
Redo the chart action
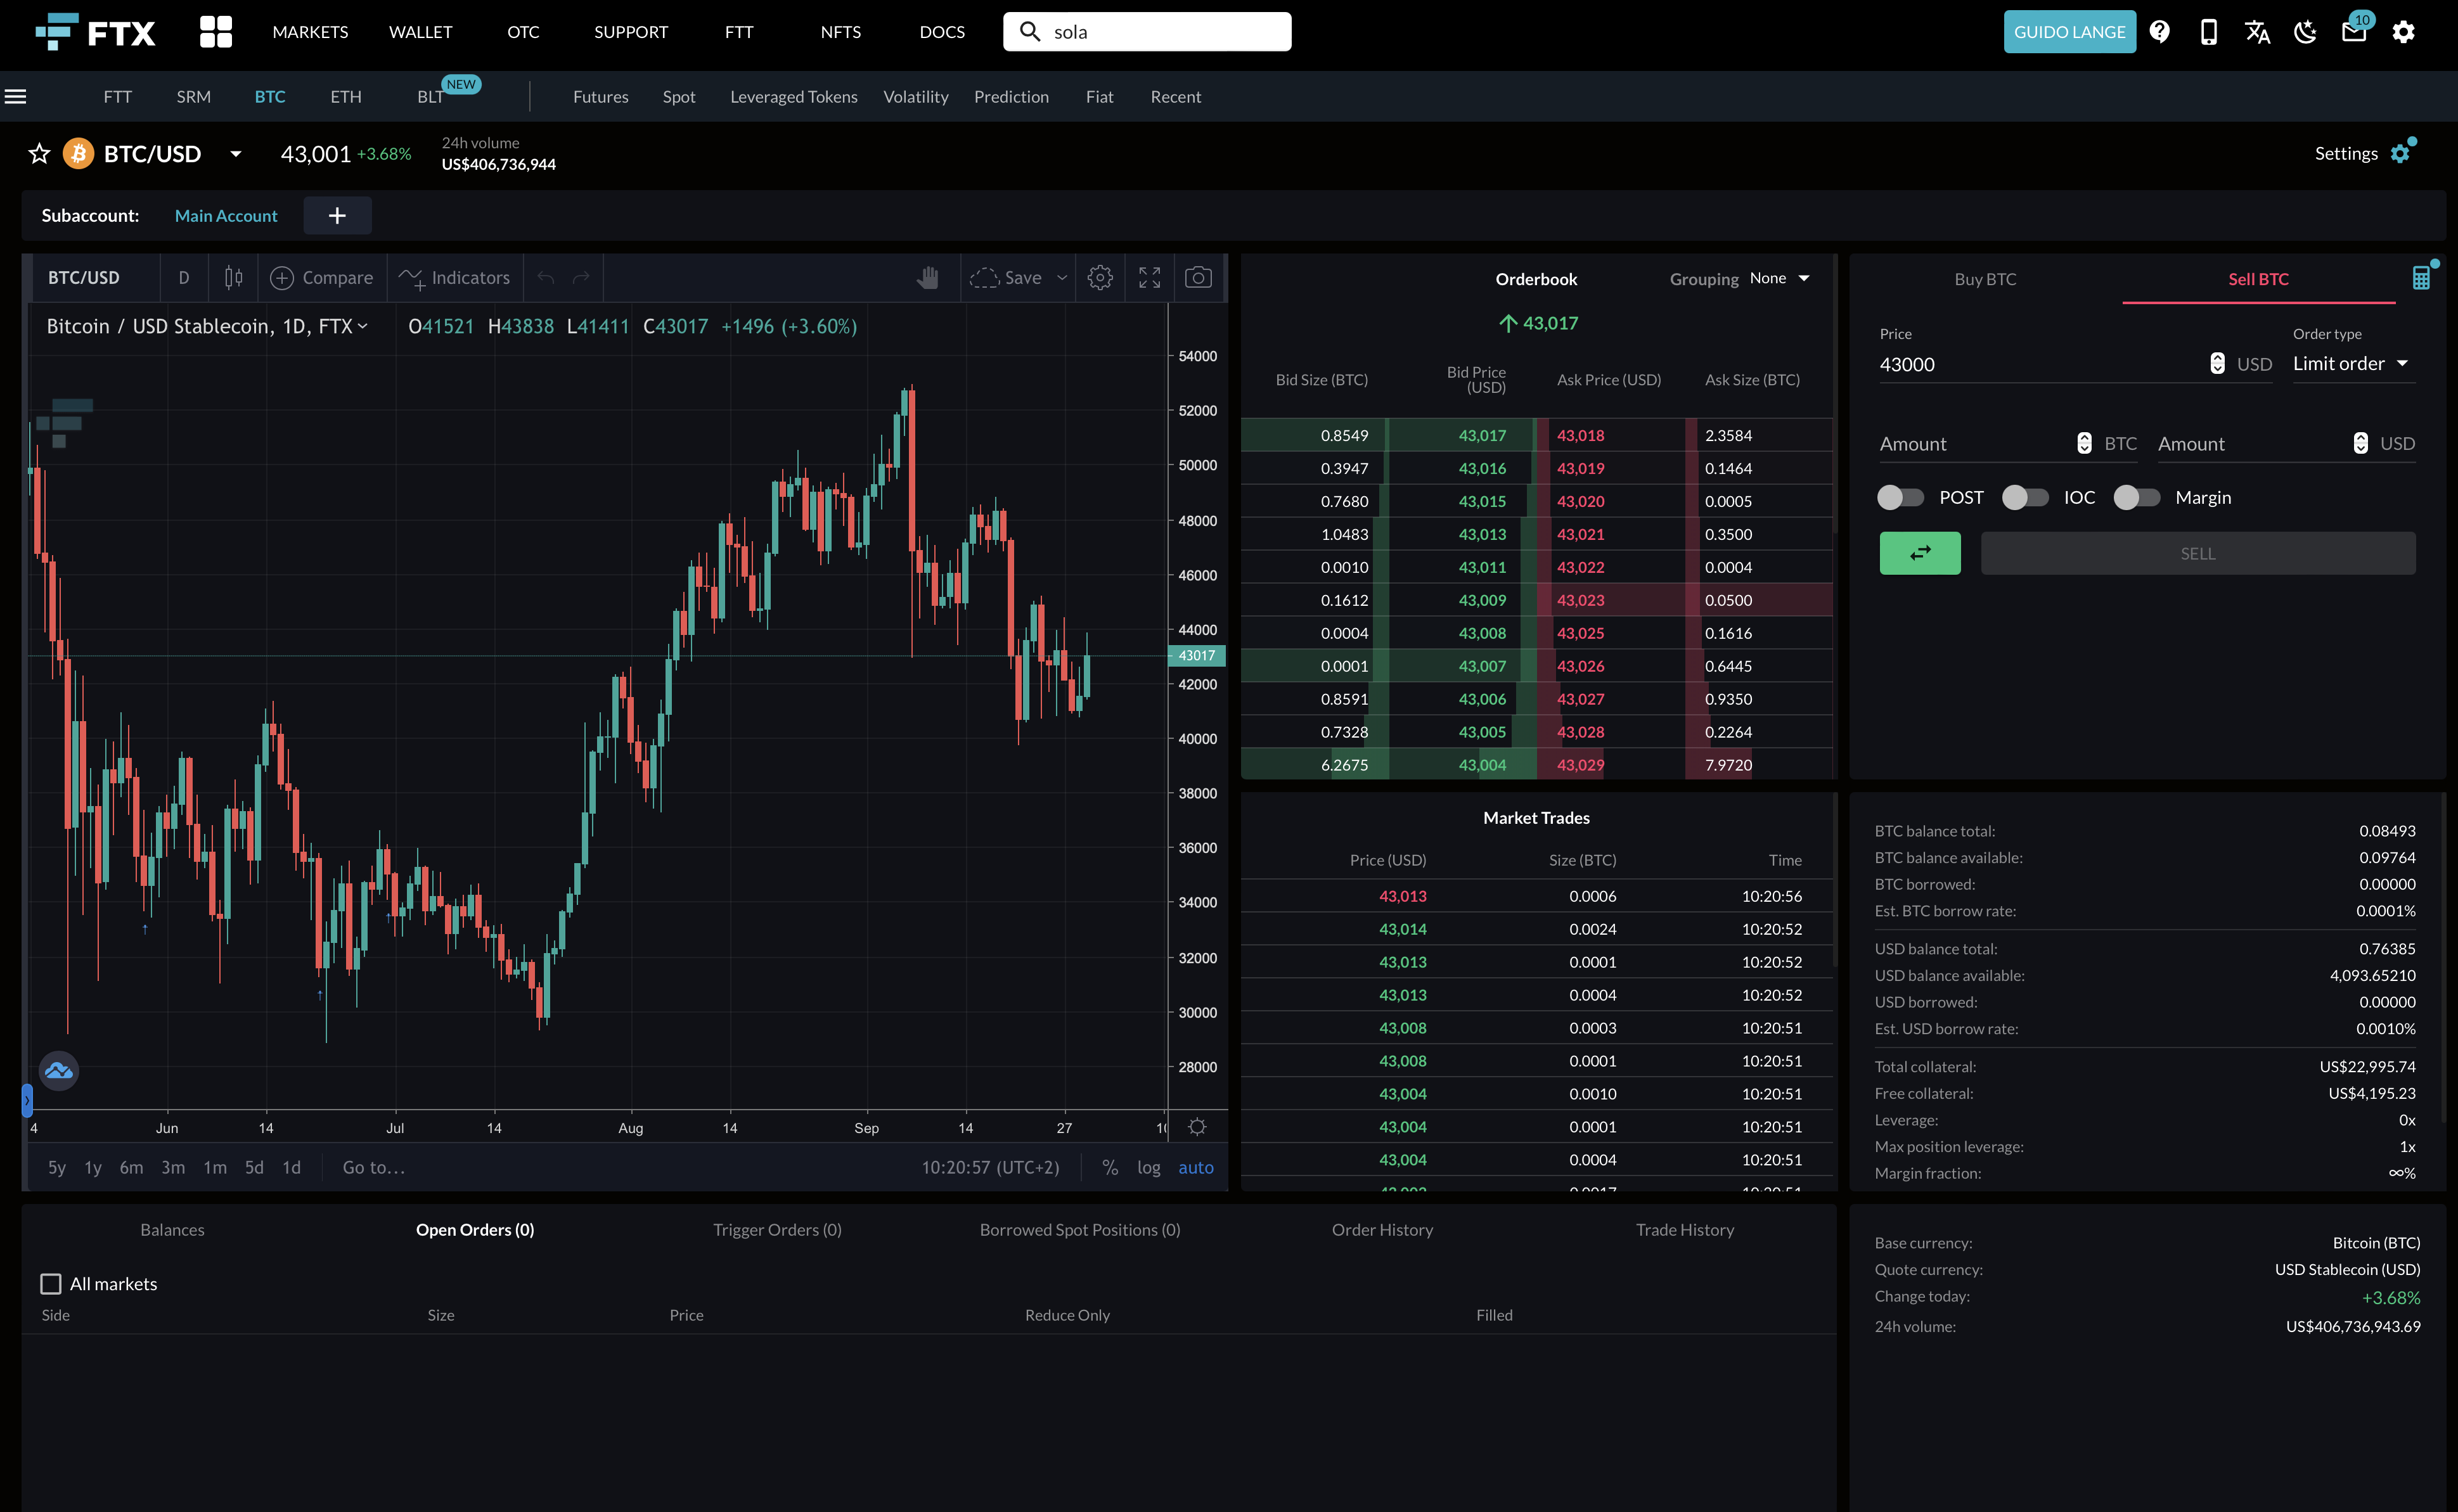tap(581, 278)
